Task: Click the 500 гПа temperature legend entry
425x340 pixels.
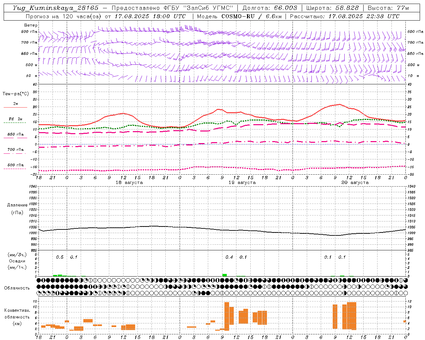Action: [x=16, y=165]
